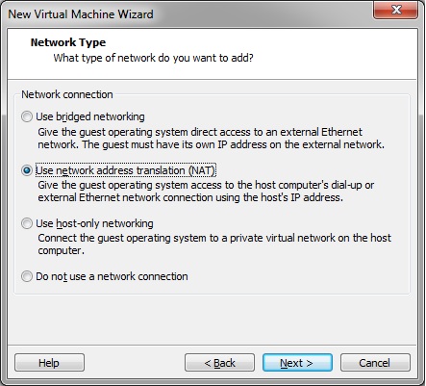
Task: Click the 'What type of network' subtitle text
Action: coord(153,58)
